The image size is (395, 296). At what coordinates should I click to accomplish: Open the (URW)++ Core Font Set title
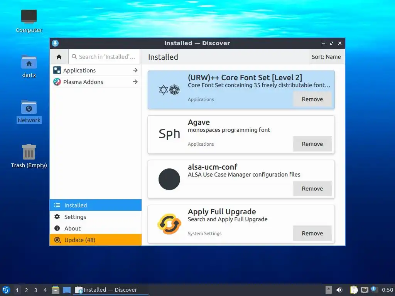(x=245, y=77)
